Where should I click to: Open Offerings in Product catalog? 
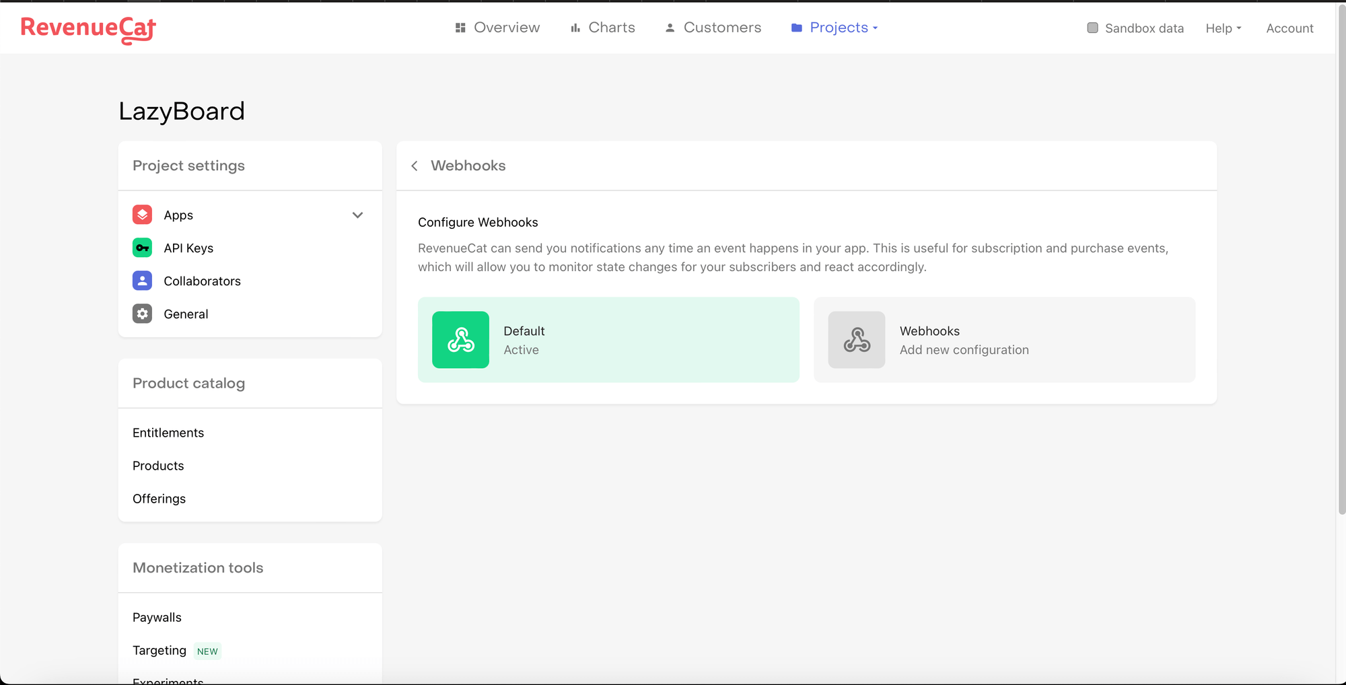pos(159,499)
